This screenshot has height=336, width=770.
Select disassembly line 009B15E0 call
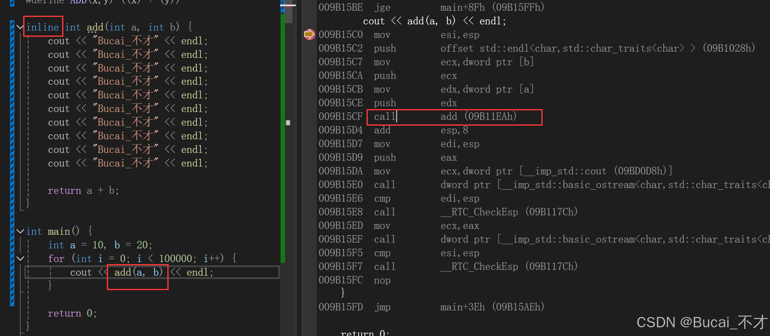click(544, 185)
